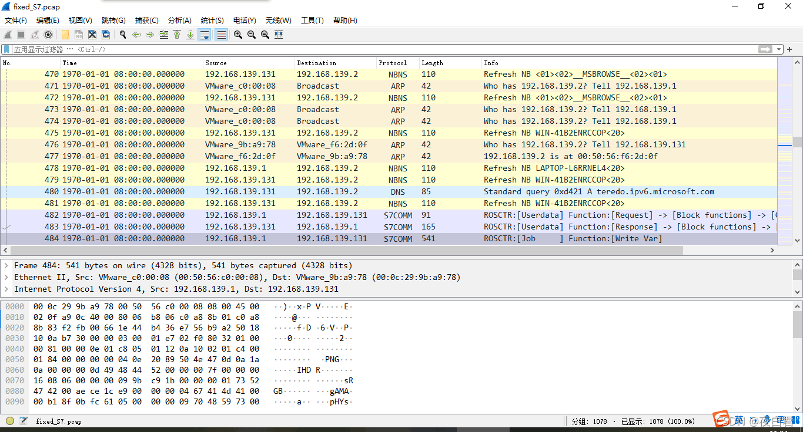
Task: Go back in packet history arrow
Action: click(x=136, y=35)
